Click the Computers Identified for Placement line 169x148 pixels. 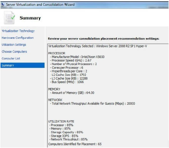click(75, 144)
